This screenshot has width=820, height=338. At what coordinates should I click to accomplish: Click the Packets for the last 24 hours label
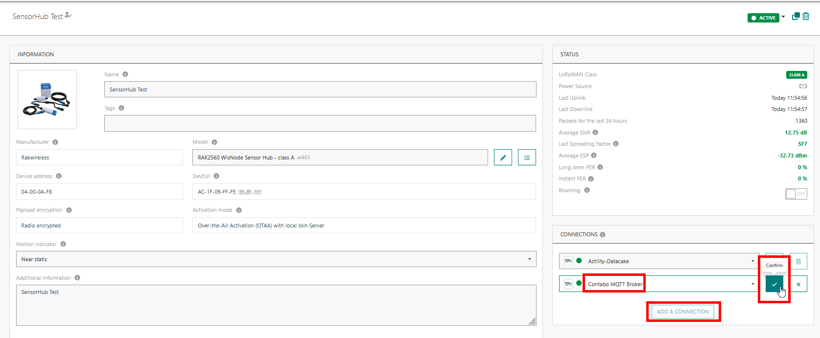coord(593,121)
